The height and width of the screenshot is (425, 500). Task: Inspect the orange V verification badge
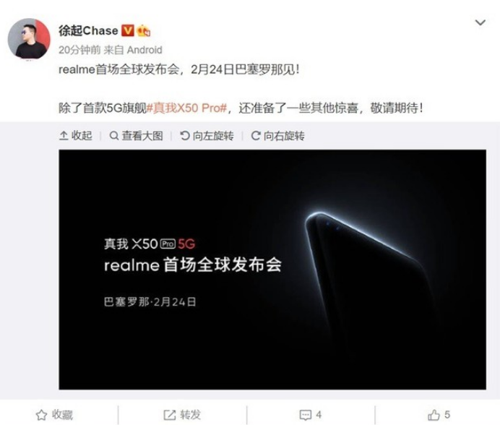[128, 30]
